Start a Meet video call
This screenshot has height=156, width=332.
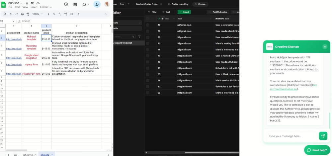point(84,4)
